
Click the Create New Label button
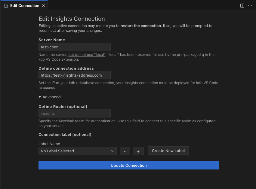click(x=168, y=151)
